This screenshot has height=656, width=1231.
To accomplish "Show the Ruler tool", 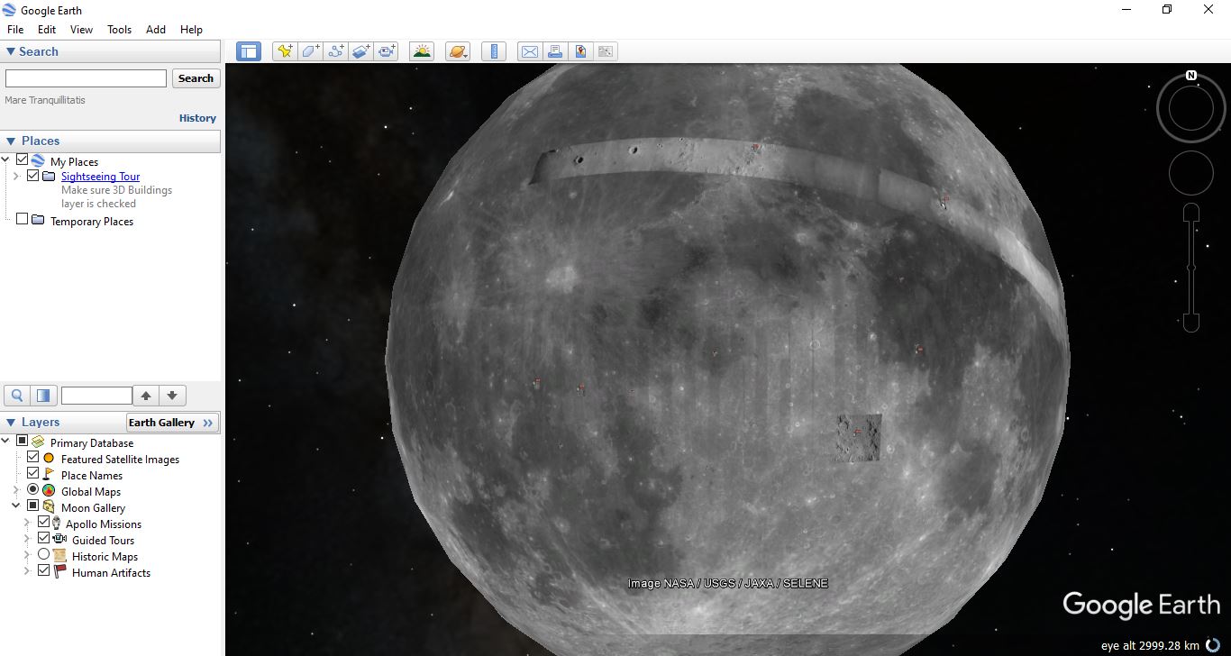I will [493, 51].
